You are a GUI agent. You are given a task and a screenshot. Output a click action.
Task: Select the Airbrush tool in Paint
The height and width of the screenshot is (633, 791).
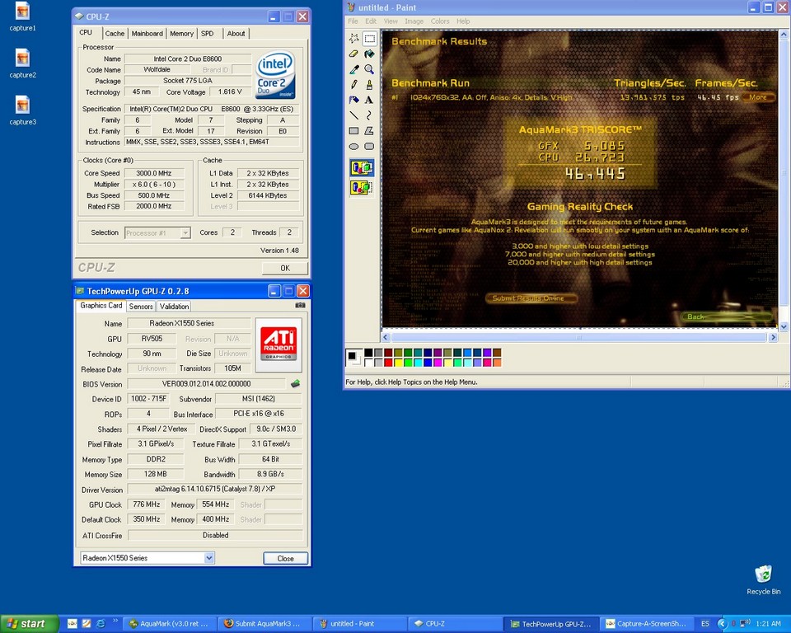click(354, 100)
